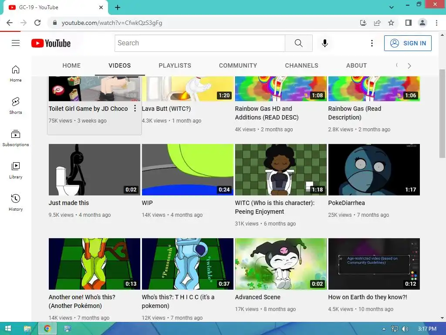This screenshot has height=335, width=446.
Task: Open video titled Just made this
Action: pos(69,203)
